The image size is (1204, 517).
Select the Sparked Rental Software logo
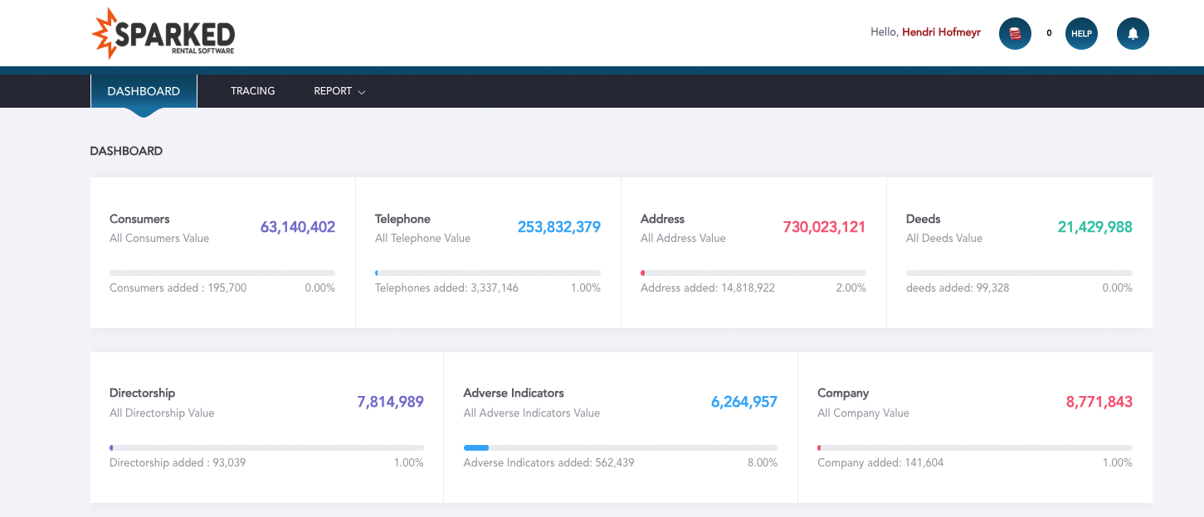coord(162,33)
